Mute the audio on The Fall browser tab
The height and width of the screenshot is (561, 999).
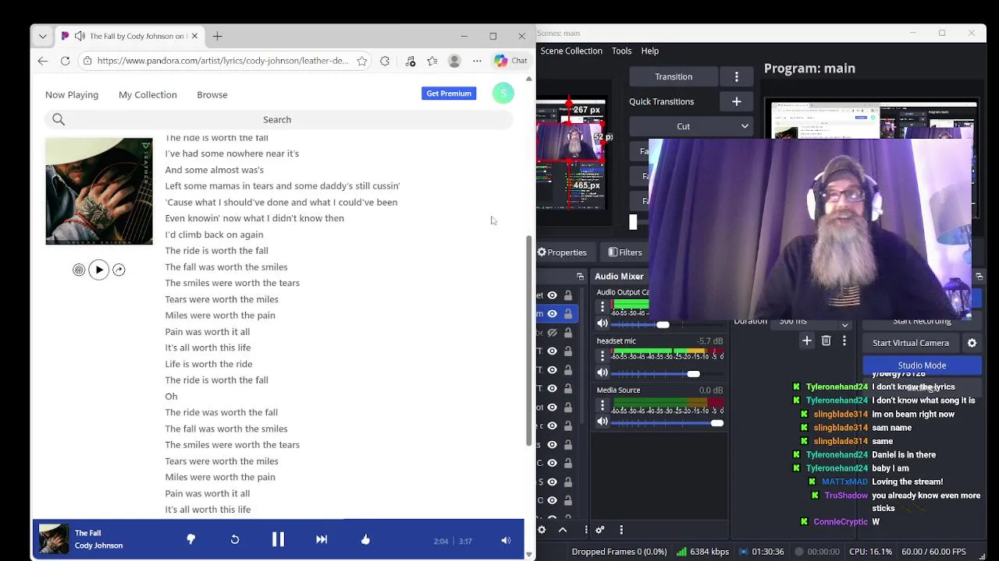80,36
